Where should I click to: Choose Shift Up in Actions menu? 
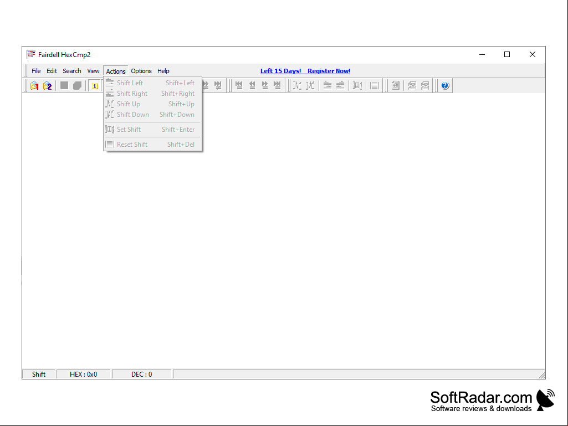pyautogui.click(x=152, y=104)
